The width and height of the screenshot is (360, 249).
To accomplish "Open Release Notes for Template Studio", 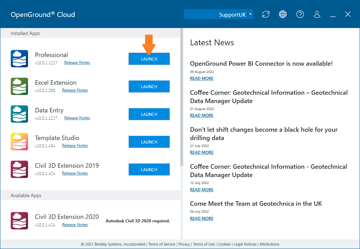I will tap(75, 146).
